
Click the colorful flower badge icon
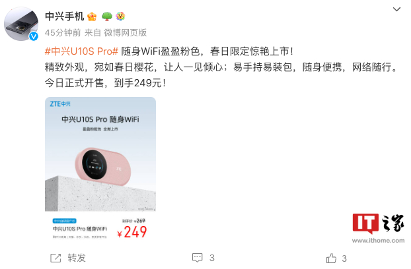pos(120,16)
